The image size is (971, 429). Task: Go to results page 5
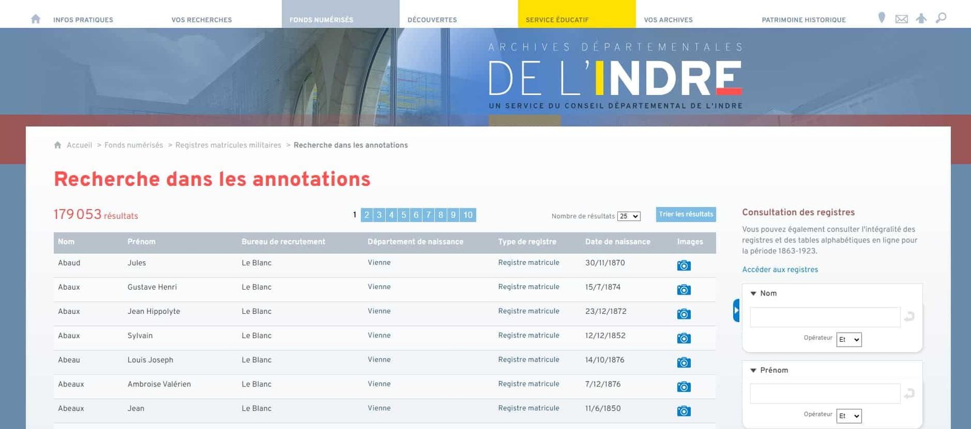[404, 215]
